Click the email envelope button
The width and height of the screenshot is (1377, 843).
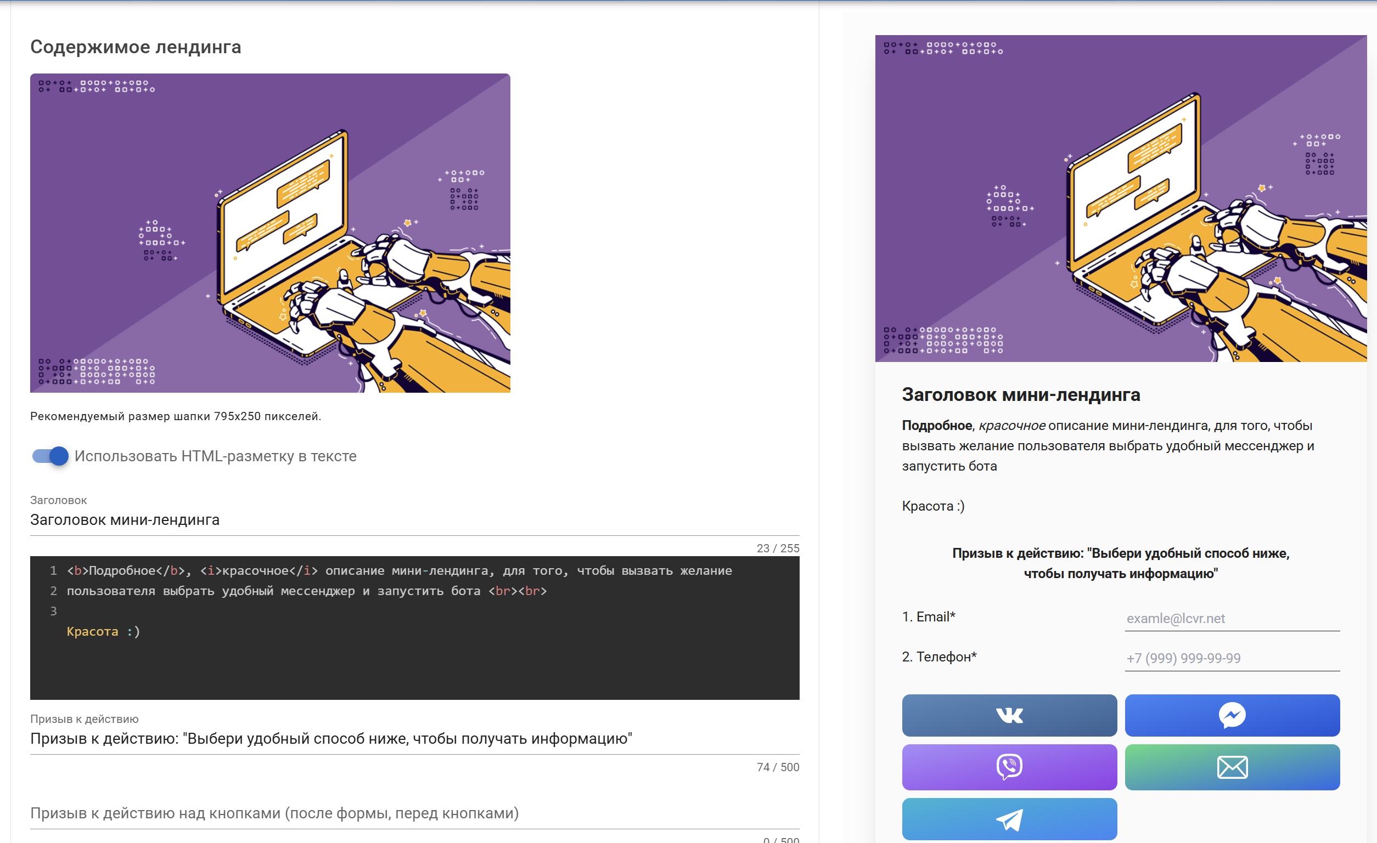[x=1232, y=766]
